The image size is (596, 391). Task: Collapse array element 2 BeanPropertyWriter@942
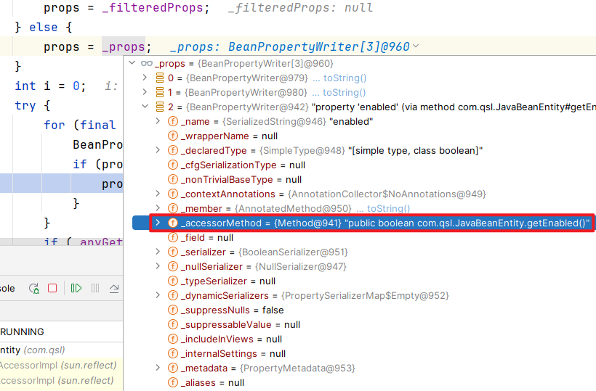point(145,107)
